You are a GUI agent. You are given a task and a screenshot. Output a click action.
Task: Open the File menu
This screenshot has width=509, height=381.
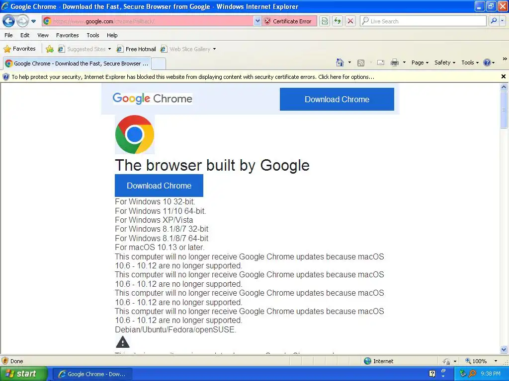[x=9, y=35]
